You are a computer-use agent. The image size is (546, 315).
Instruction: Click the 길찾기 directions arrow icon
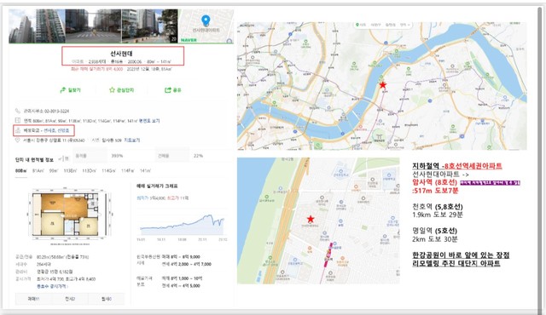(x=62, y=90)
